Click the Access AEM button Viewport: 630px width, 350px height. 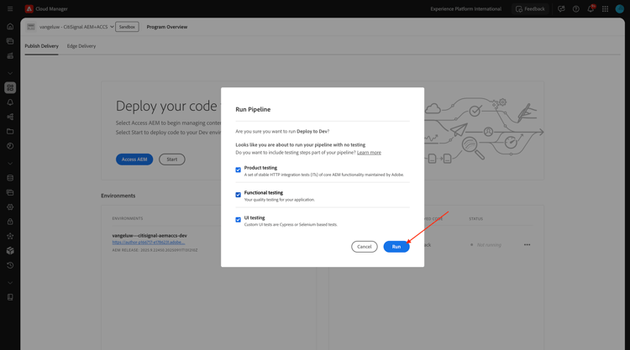click(x=134, y=159)
